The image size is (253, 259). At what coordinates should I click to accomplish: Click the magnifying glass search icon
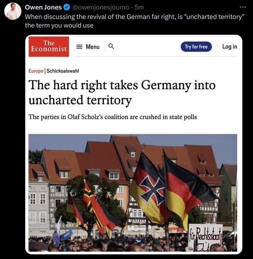point(111,46)
